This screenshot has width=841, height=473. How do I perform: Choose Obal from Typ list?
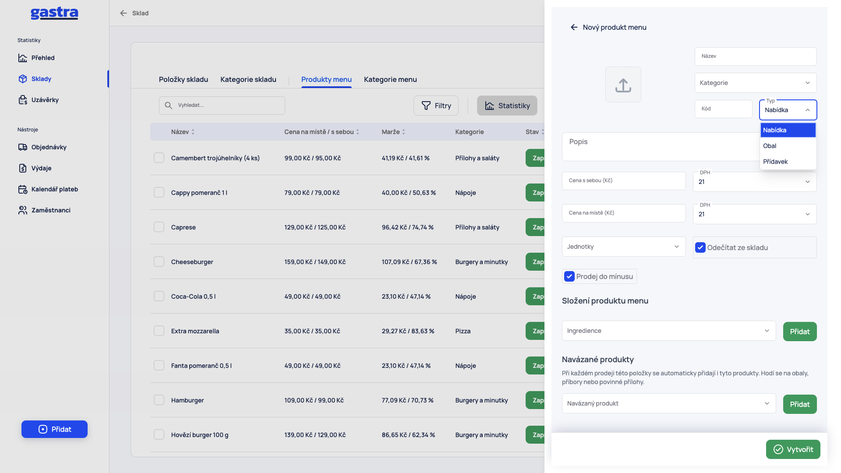point(788,146)
